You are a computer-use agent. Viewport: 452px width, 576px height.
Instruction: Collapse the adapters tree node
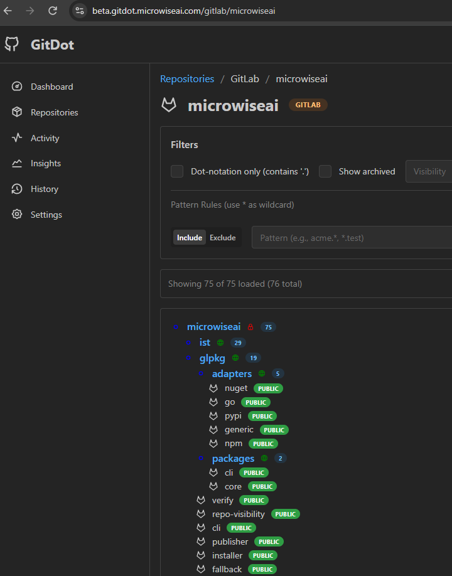point(201,373)
